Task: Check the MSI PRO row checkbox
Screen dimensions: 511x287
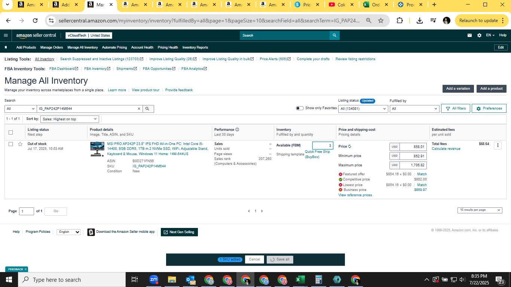Action: point(10,144)
